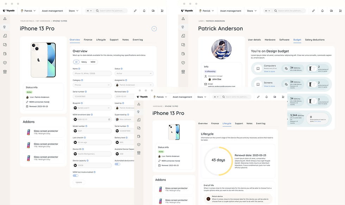Click Patrick Anderson profile photo

[x=221, y=49]
